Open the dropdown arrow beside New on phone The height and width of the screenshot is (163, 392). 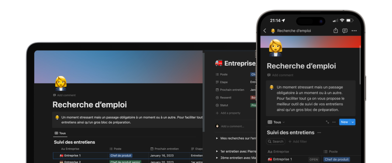pos(352,122)
